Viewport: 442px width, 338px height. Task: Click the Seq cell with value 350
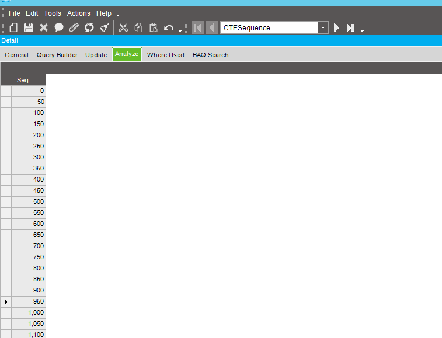[29, 168]
